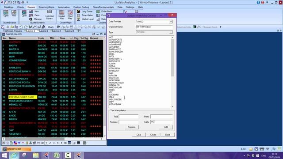The height and width of the screenshot is (159, 283).
Task: Open File Explorer from the taskbar
Action: (35, 155)
